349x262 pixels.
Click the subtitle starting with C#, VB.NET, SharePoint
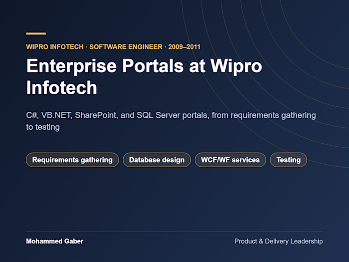171,121
